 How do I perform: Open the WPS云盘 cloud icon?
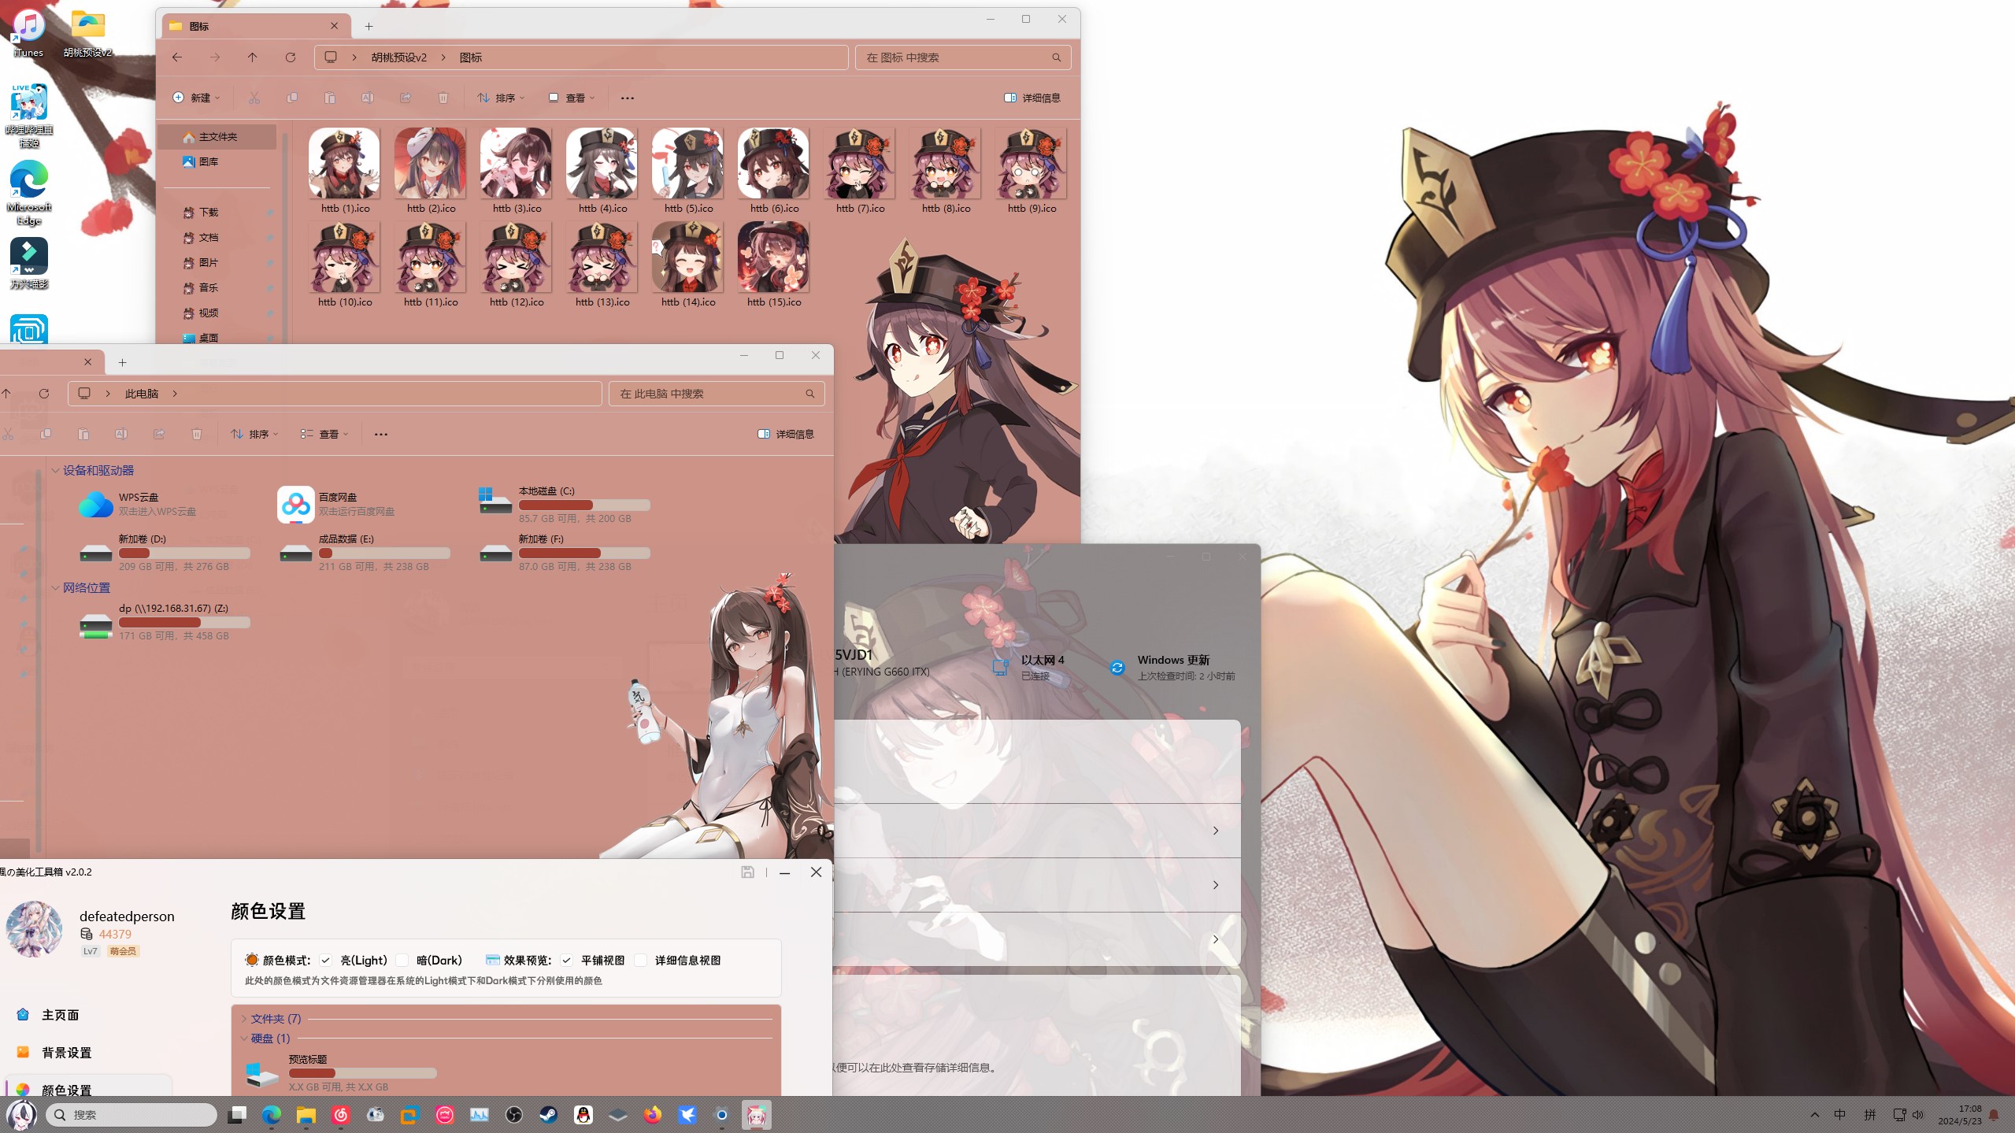[x=95, y=504]
